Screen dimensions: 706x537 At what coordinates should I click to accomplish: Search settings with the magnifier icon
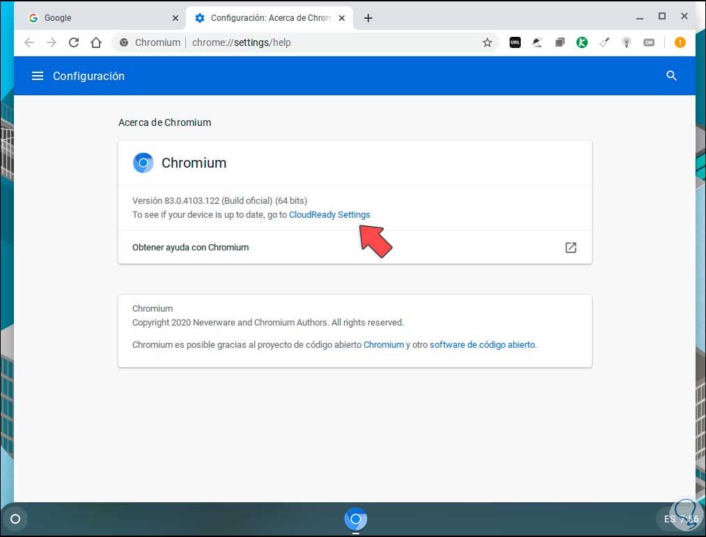click(x=671, y=76)
